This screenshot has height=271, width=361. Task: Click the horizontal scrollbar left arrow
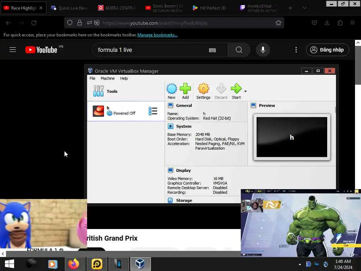tap(3, 254)
